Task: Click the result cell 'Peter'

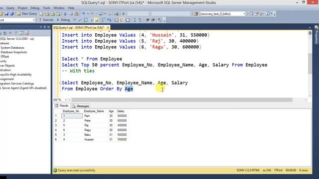Action: click(88, 120)
